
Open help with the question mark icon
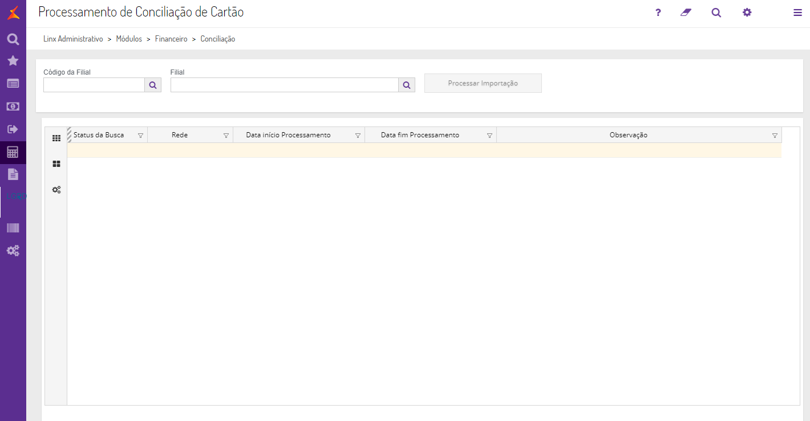[x=658, y=13]
